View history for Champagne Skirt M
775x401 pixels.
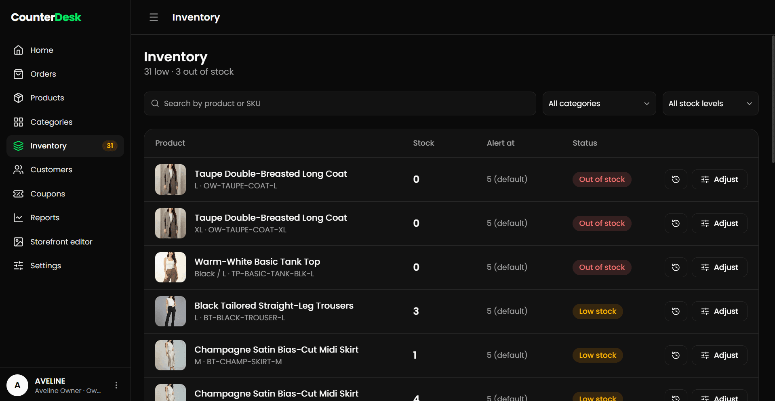(x=676, y=355)
